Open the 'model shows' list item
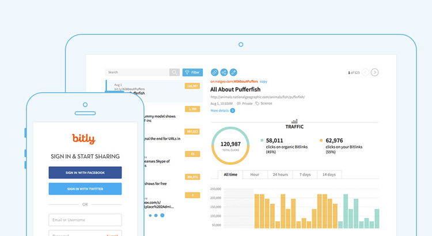The height and width of the screenshot is (236, 432). (x=160, y=118)
